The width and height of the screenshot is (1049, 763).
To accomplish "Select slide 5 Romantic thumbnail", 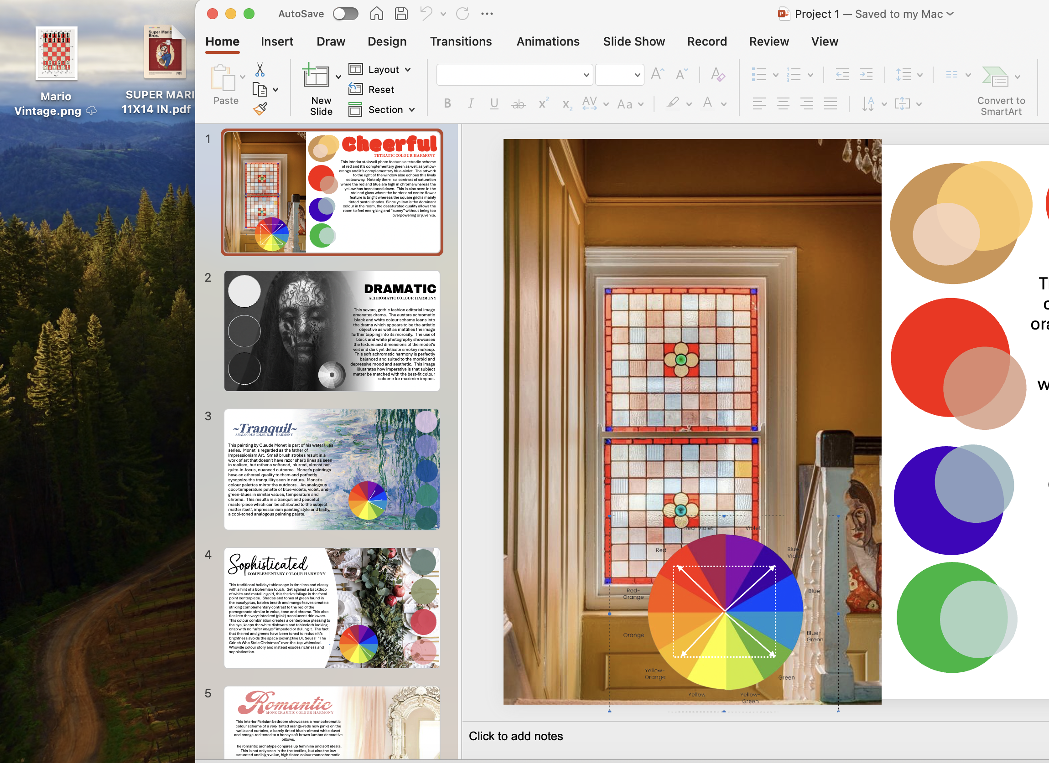I will (332, 723).
